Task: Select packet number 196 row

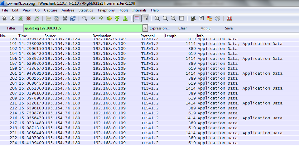Action: pos(150,58)
